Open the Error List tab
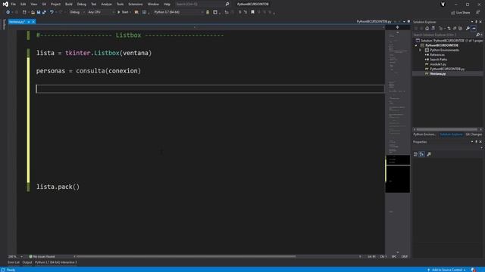Viewport: 485px width, 272px height. click(14, 262)
